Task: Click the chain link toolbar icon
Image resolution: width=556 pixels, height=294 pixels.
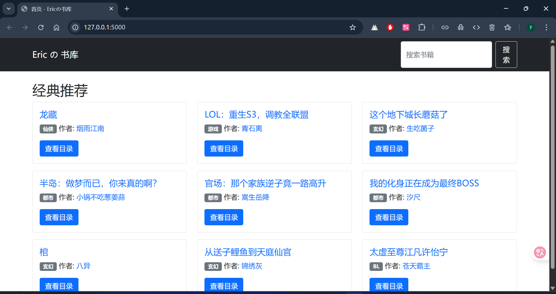Action: (445, 27)
